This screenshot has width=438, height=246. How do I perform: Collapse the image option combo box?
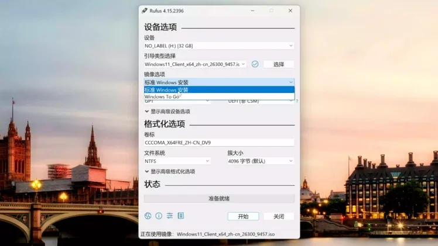(219, 82)
